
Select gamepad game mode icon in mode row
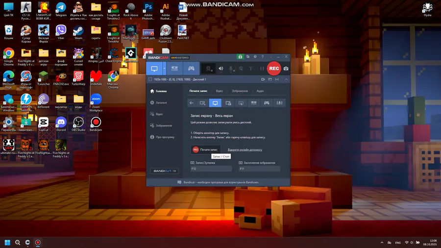pyautogui.click(x=267, y=103)
